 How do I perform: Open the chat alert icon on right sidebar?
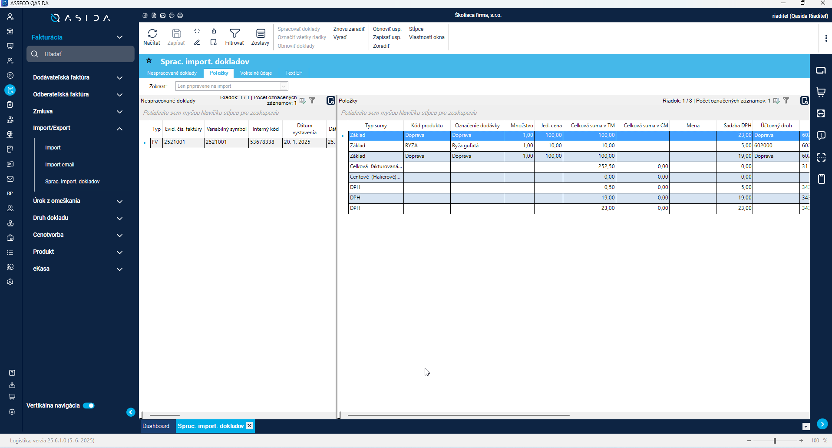pos(821,136)
